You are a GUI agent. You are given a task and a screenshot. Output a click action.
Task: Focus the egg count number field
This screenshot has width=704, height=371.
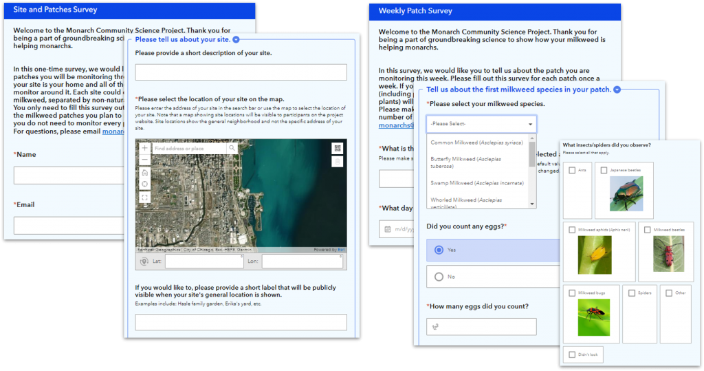(481, 327)
